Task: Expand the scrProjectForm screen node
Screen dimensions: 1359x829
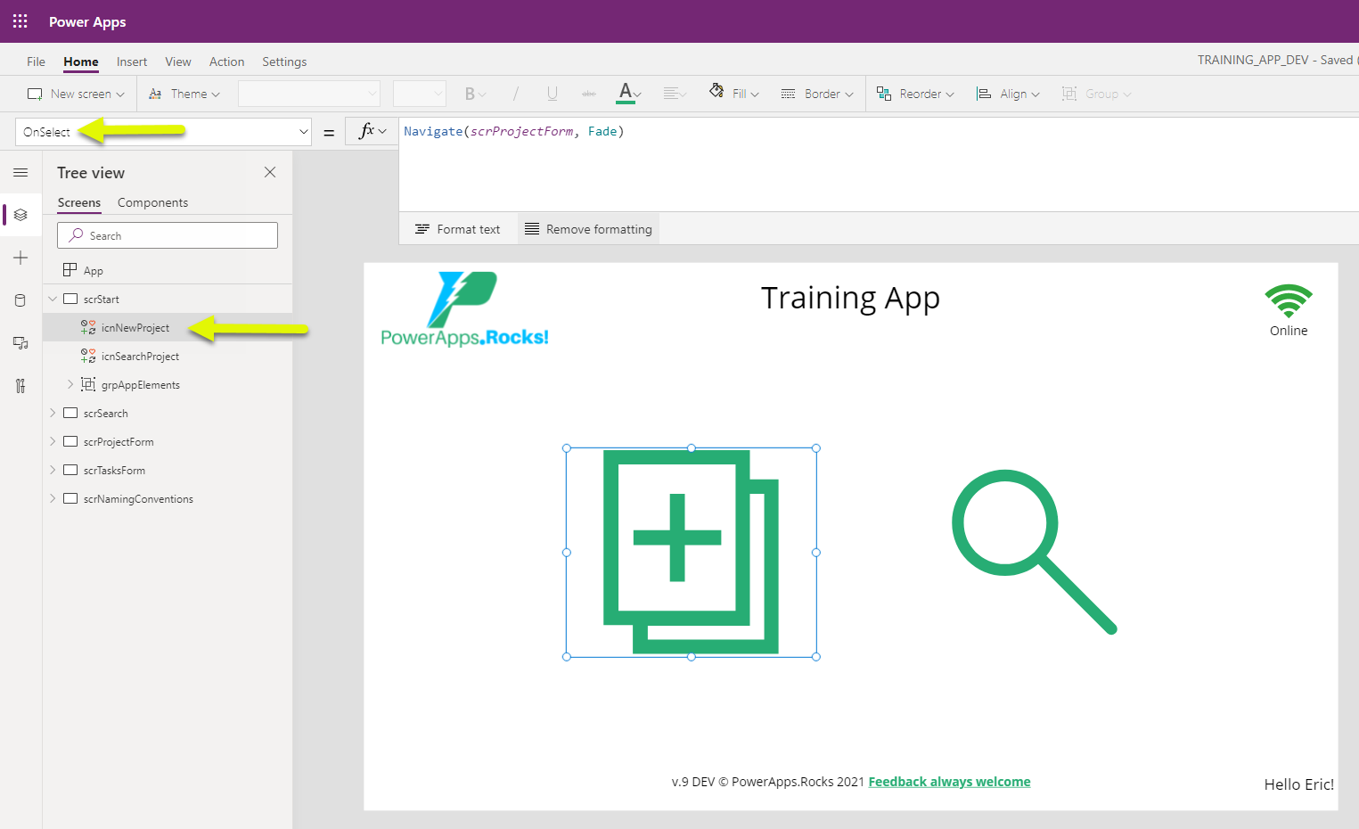Action: point(53,441)
